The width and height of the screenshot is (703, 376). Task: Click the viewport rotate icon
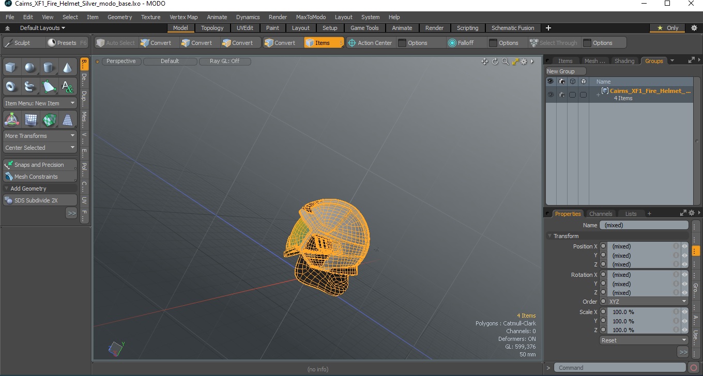click(x=495, y=61)
